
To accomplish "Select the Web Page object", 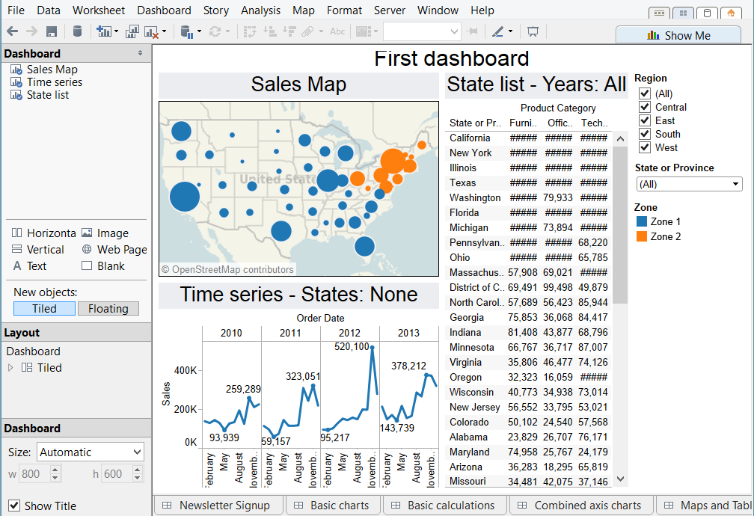I will (x=114, y=250).
